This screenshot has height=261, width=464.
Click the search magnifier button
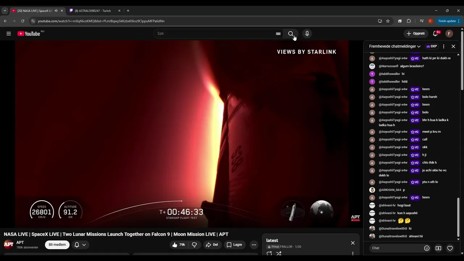pyautogui.click(x=291, y=34)
